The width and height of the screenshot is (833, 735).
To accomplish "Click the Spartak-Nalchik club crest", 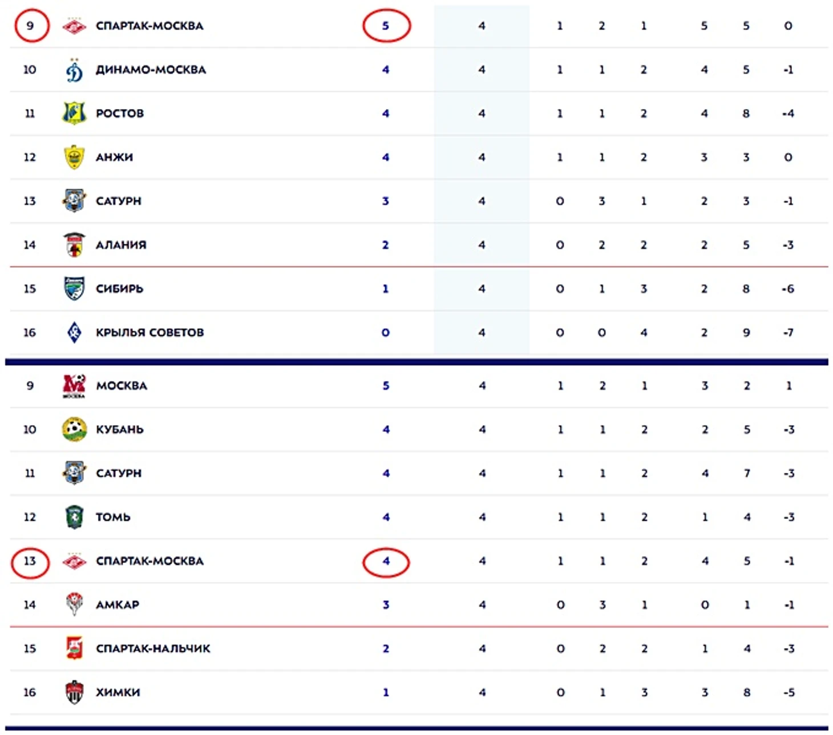I will click(x=74, y=649).
